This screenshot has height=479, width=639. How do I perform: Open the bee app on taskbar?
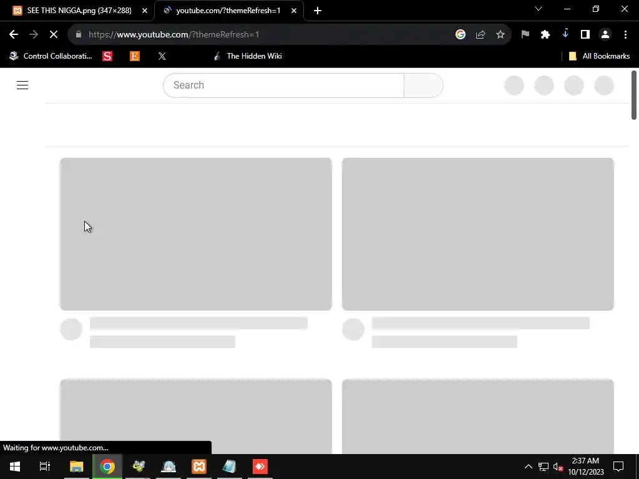[x=139, y=467]
